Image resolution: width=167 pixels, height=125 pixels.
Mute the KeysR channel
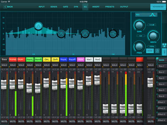click(x=72, y=122)
